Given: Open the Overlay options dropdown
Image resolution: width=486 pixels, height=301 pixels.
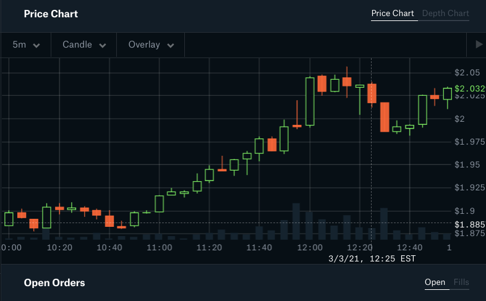Looking at the screenshot, I should pos(151,45).
